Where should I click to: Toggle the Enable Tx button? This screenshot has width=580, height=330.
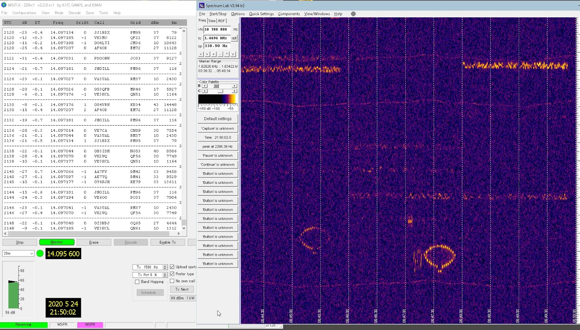[167, 242]
